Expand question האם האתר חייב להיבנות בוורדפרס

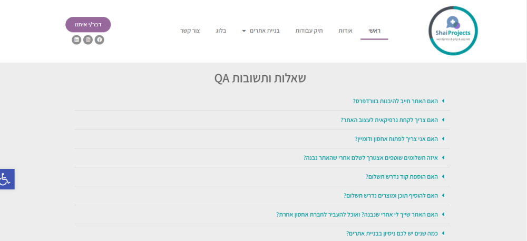pos(395,101)
